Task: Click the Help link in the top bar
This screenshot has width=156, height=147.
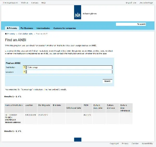Action: tap(43, 3)
